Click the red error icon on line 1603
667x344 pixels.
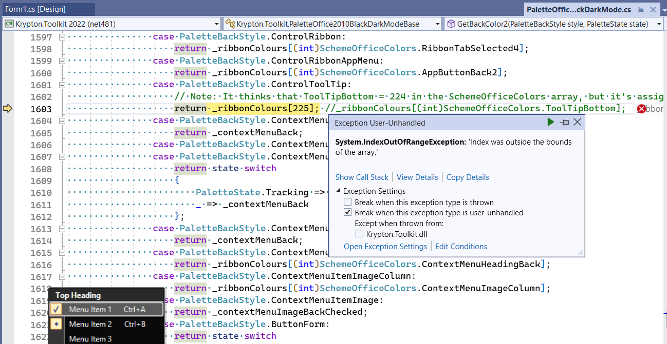click(642, 108)
